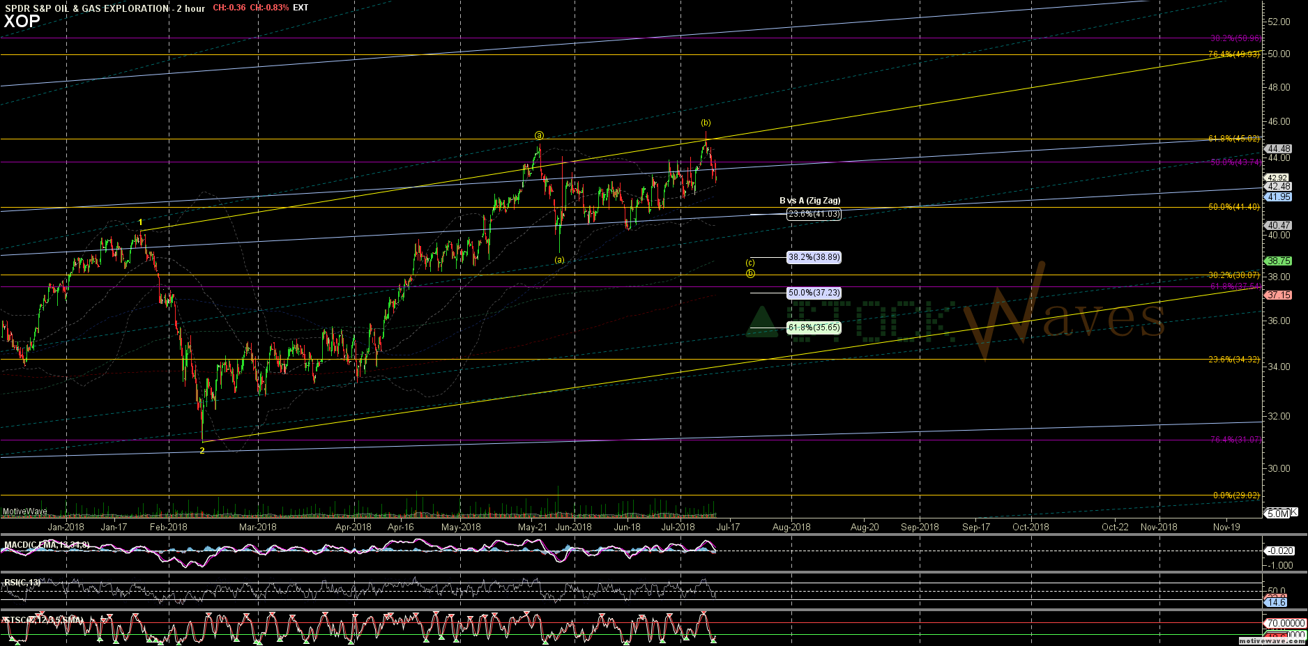Click the Jan-2018 date on the time axis
This screenshot has width=1308, height=646.
(x=66, y=527)
